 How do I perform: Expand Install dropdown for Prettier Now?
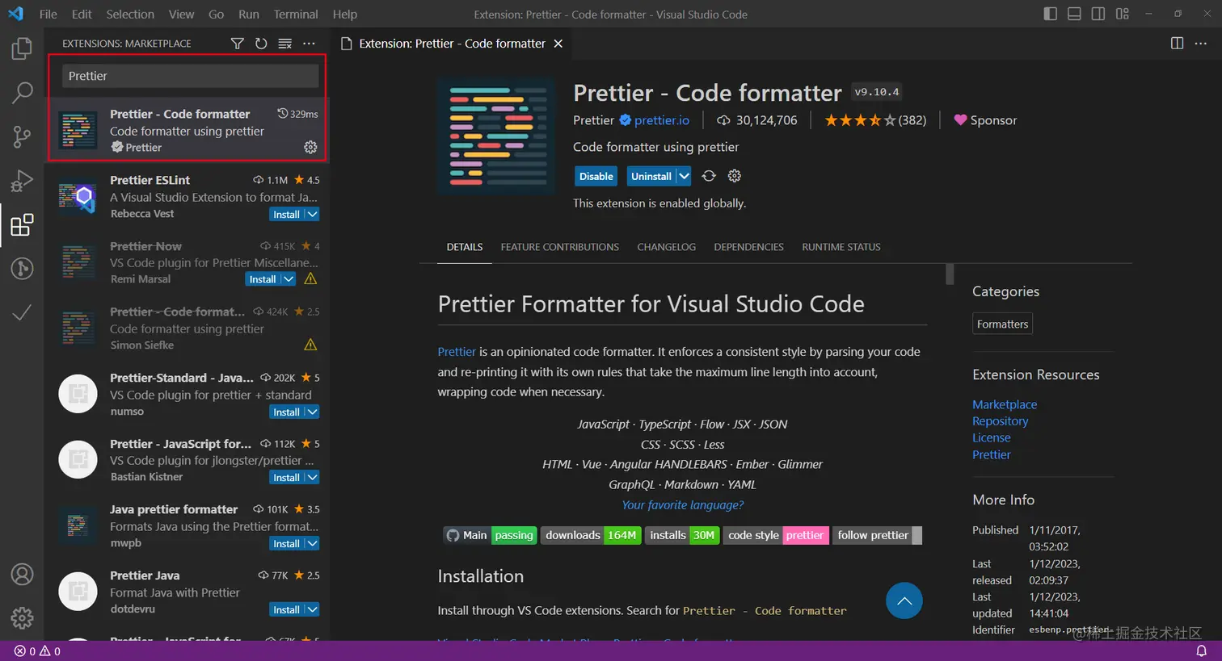tap(288, 279)
